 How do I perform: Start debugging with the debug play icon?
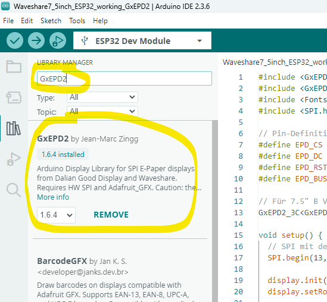pos(58,40)
